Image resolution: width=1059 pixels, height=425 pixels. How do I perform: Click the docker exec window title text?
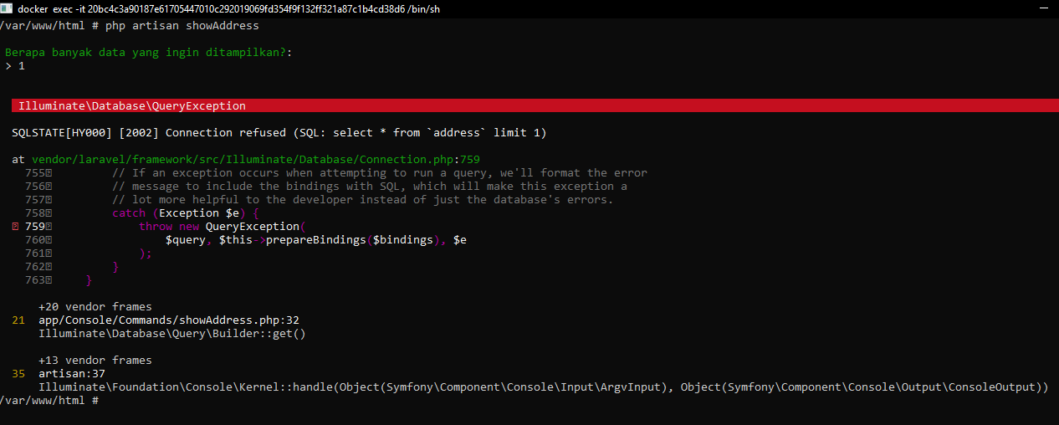tap(229, 8)
